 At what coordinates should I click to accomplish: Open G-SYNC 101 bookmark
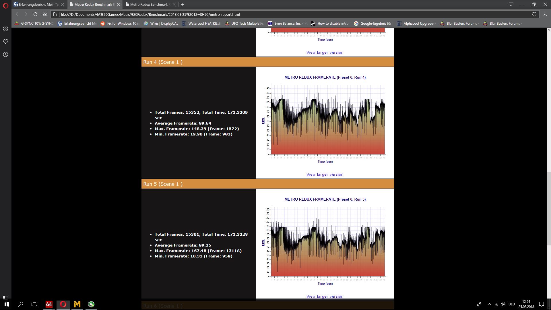pos(34,24)
